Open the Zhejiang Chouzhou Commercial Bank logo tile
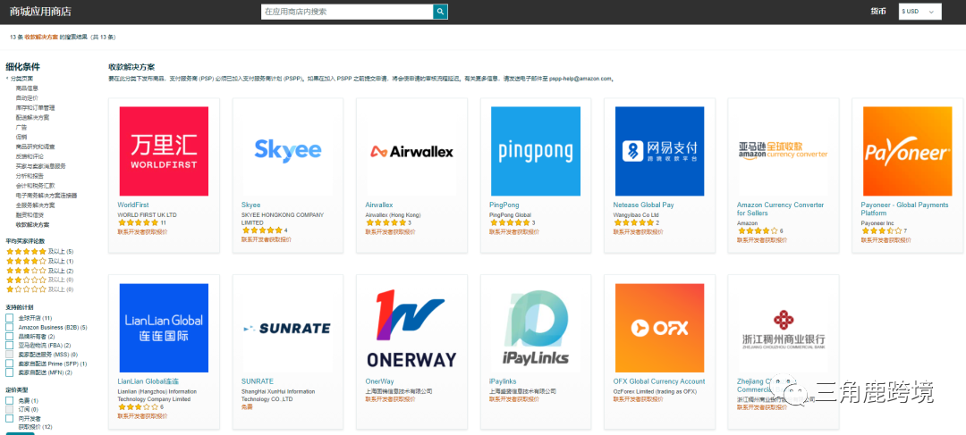 click(783, 328)
